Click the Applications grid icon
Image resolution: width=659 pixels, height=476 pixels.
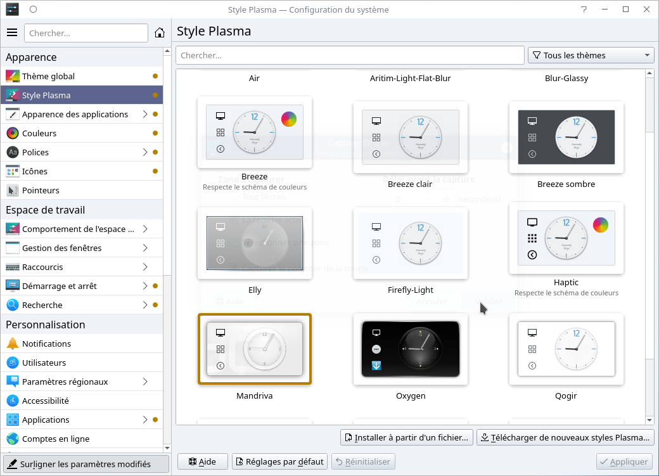point(13,420)
